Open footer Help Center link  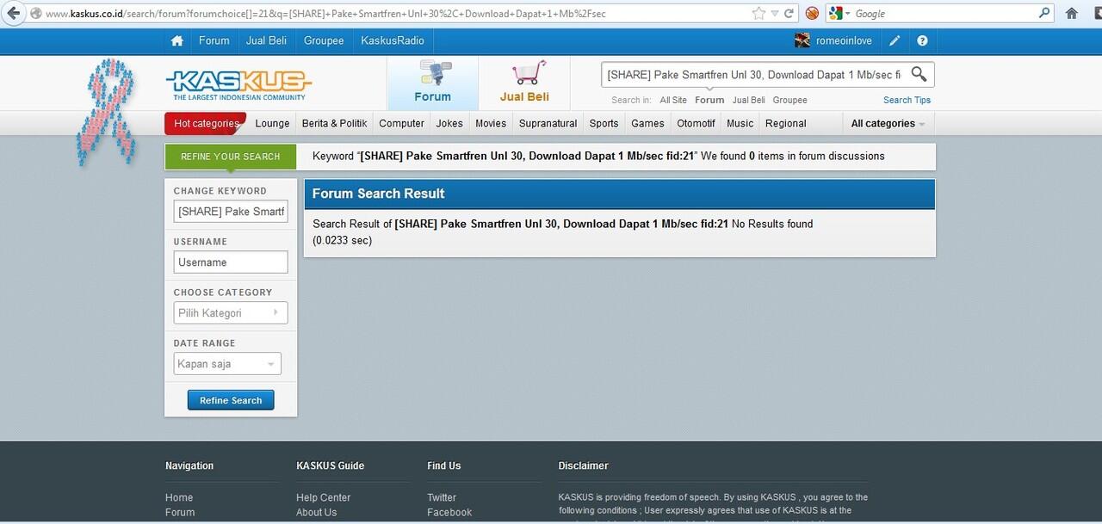pyautogui.click(x=323, y=497)
